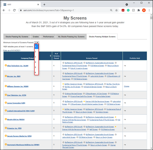Expand the Murphy USA row plus icon
Image resolution: width=153 pixels, height=150 pixels.
(x=6, y=119)
